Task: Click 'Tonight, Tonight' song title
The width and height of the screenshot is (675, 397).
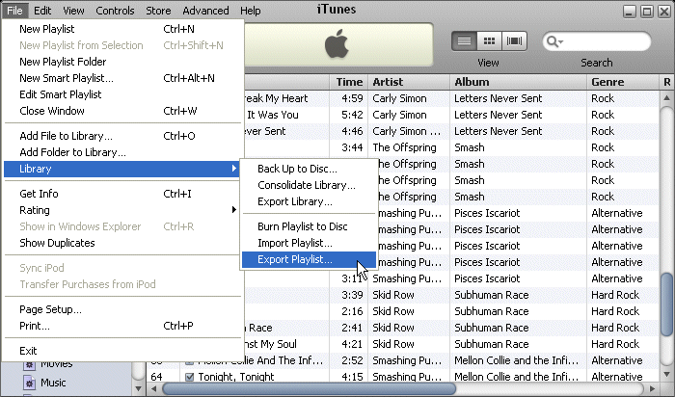Action: tap(236, 377)
